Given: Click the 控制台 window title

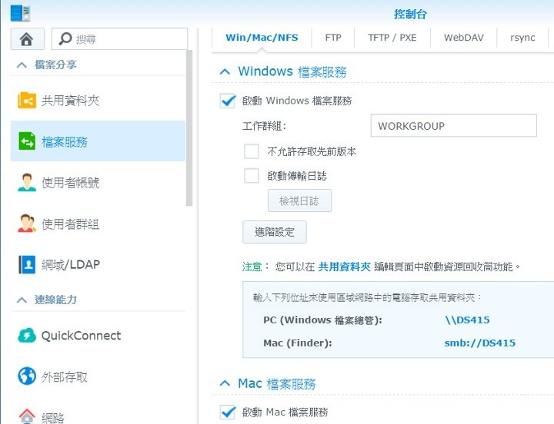Looking at the screenshot, I should tap(410, 14).
